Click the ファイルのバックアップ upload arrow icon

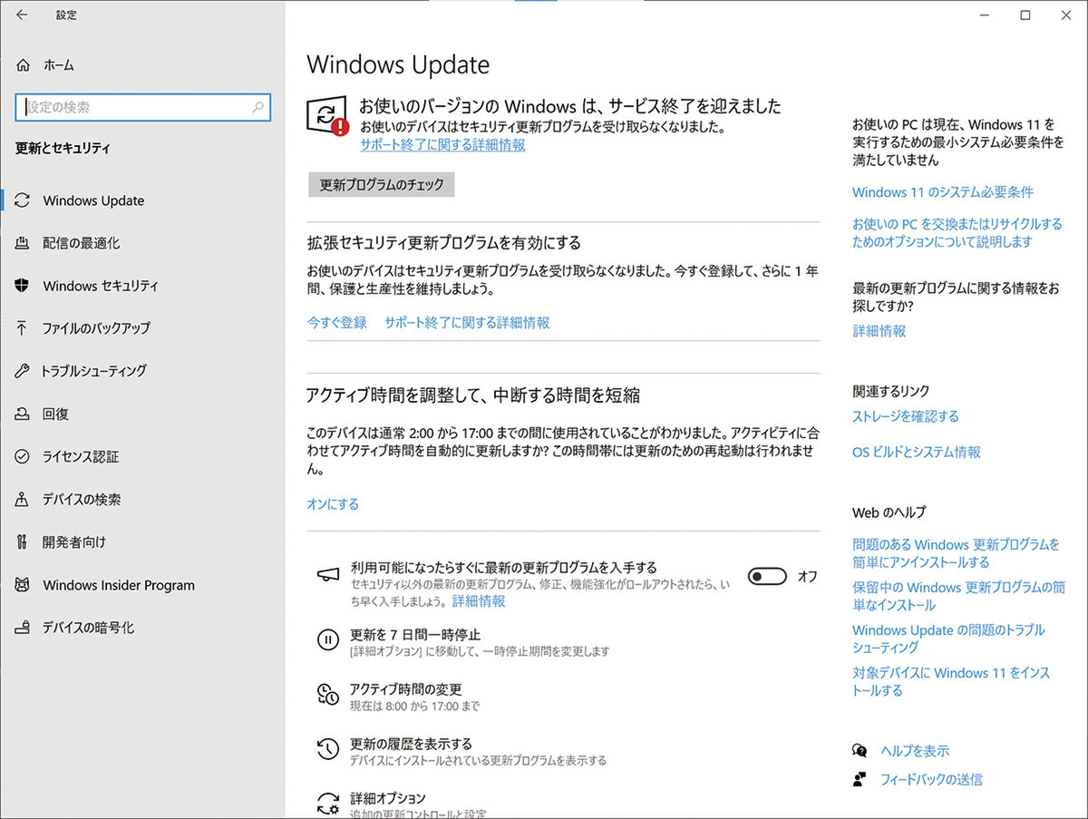tap(23, 328)
